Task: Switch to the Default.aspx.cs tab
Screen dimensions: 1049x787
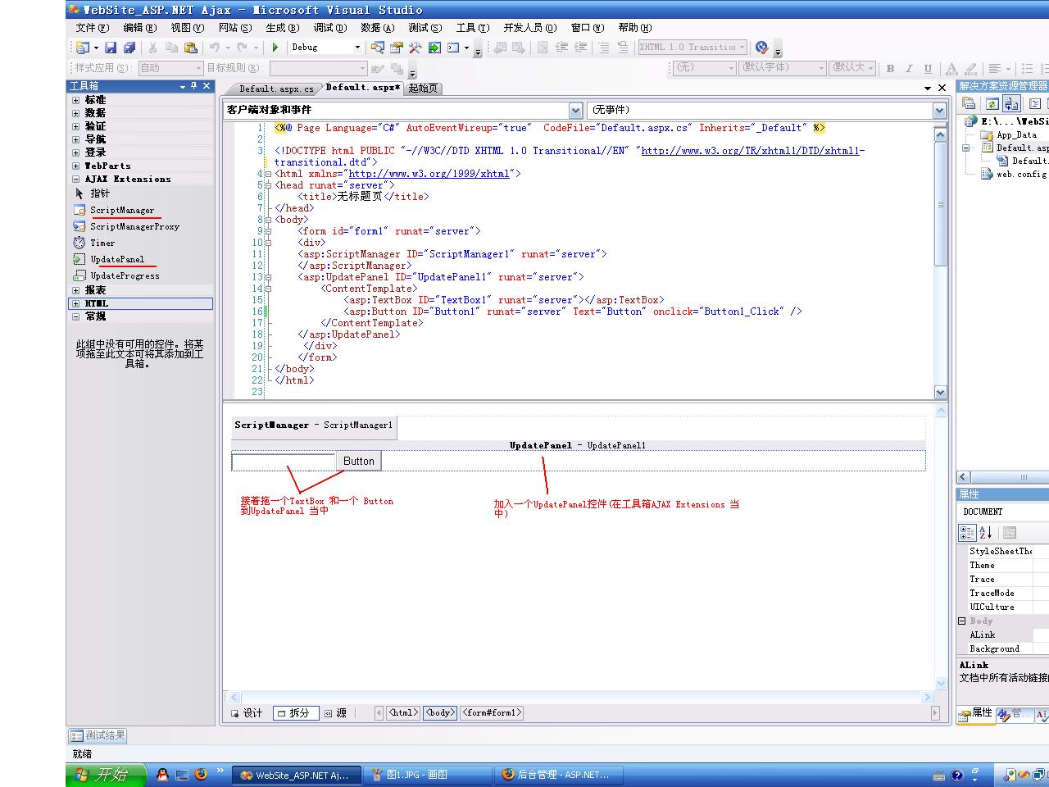Action: [x=276, y=89]
